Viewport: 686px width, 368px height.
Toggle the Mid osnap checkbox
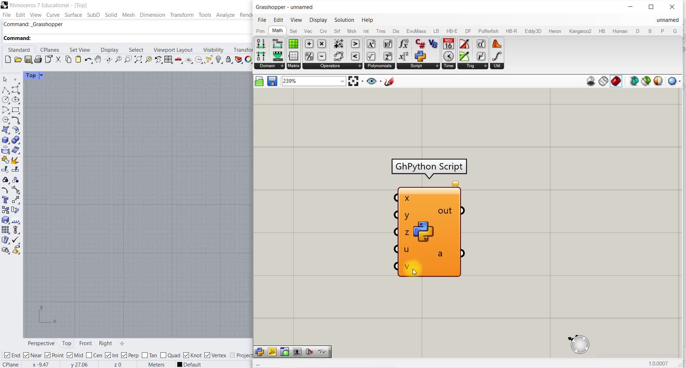(x=70, y=355)
